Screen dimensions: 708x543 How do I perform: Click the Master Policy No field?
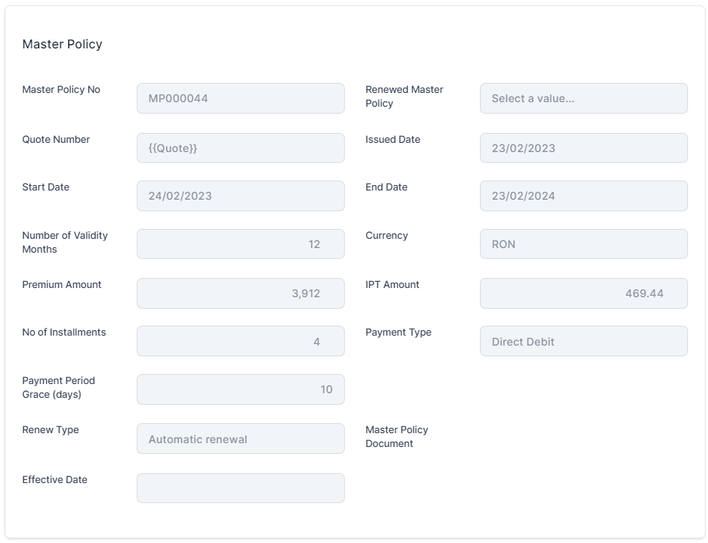[240, 98]
